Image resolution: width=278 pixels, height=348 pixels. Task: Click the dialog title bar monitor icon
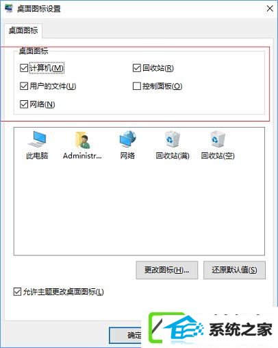[9, 8]
